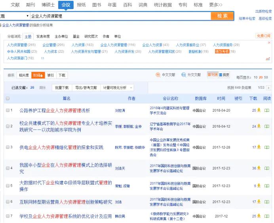Select the 外文文献 language icon
Image resolution: width=274 pixels, height=223 pixels.
tap(183, 75)
